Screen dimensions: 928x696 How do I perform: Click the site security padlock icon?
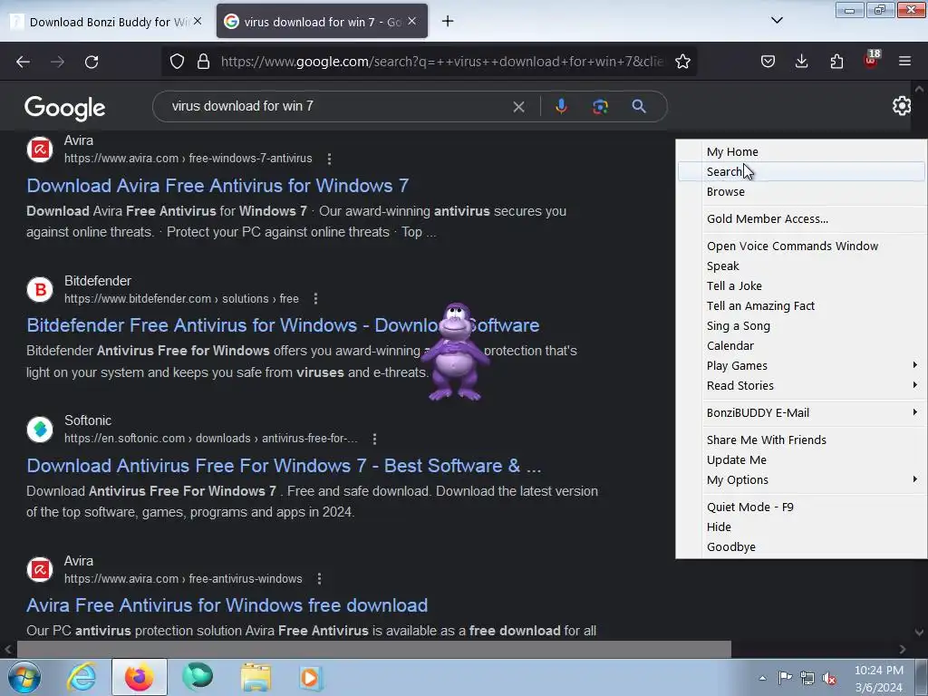click(x=203, y=62)
